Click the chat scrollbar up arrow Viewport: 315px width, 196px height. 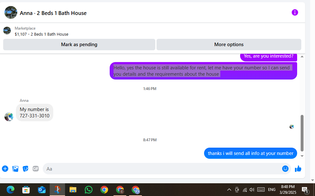(x=302, y=57)
